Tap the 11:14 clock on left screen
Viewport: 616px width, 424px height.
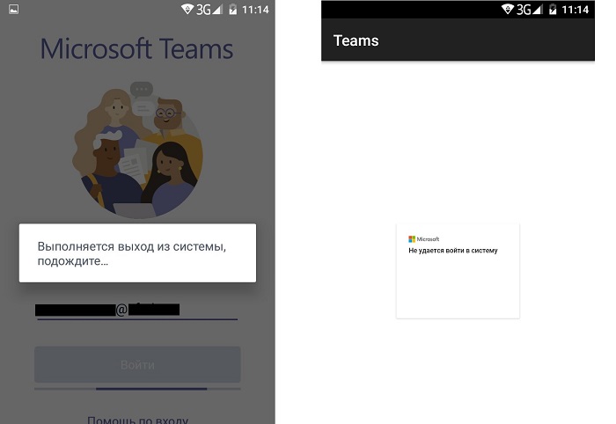[x=255, y=10]
